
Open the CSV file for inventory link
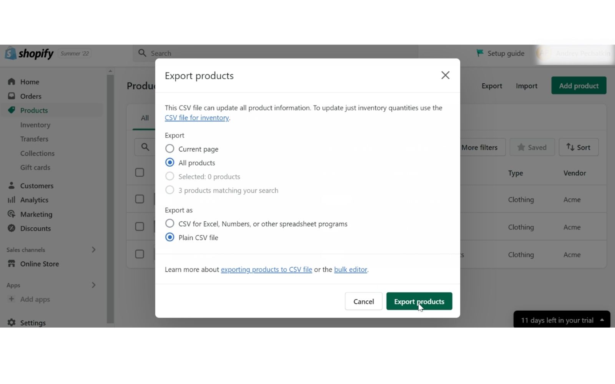196,118
